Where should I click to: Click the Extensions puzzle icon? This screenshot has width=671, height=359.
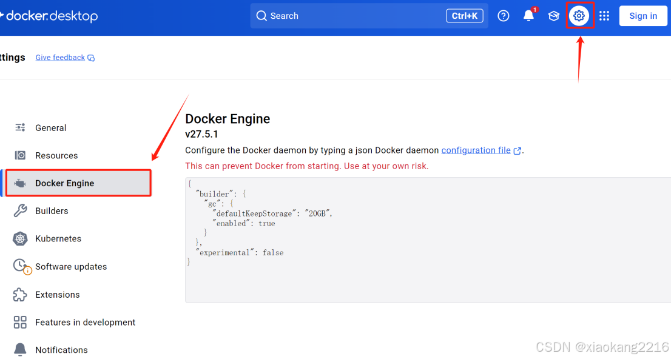(20, 294)
